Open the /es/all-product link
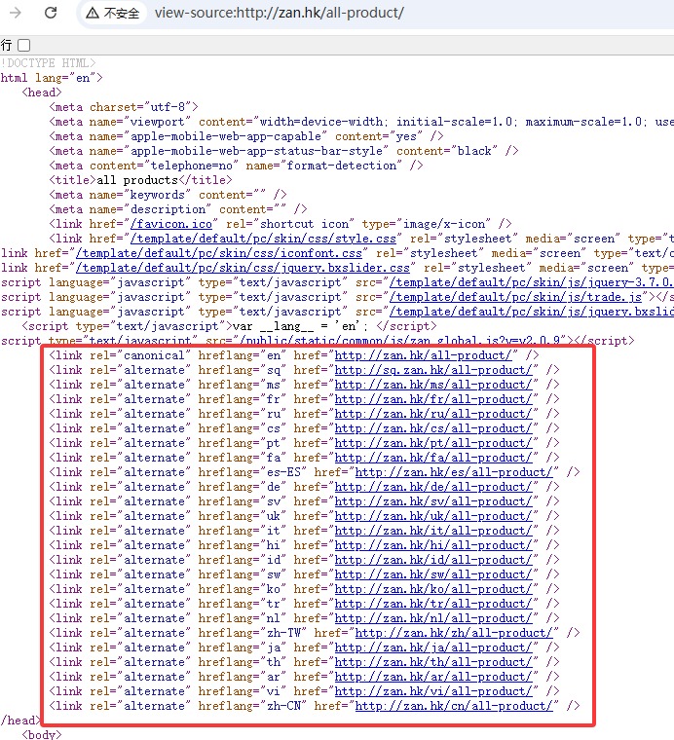 454,472
